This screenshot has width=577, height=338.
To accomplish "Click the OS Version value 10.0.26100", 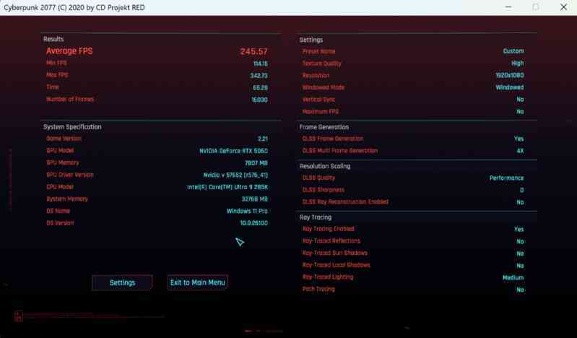I will 254,223.
